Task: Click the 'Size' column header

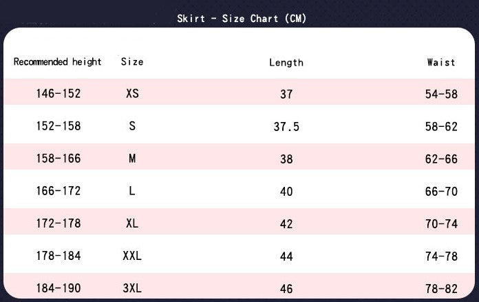Action: pyautogui.click(x=132, y=62)
